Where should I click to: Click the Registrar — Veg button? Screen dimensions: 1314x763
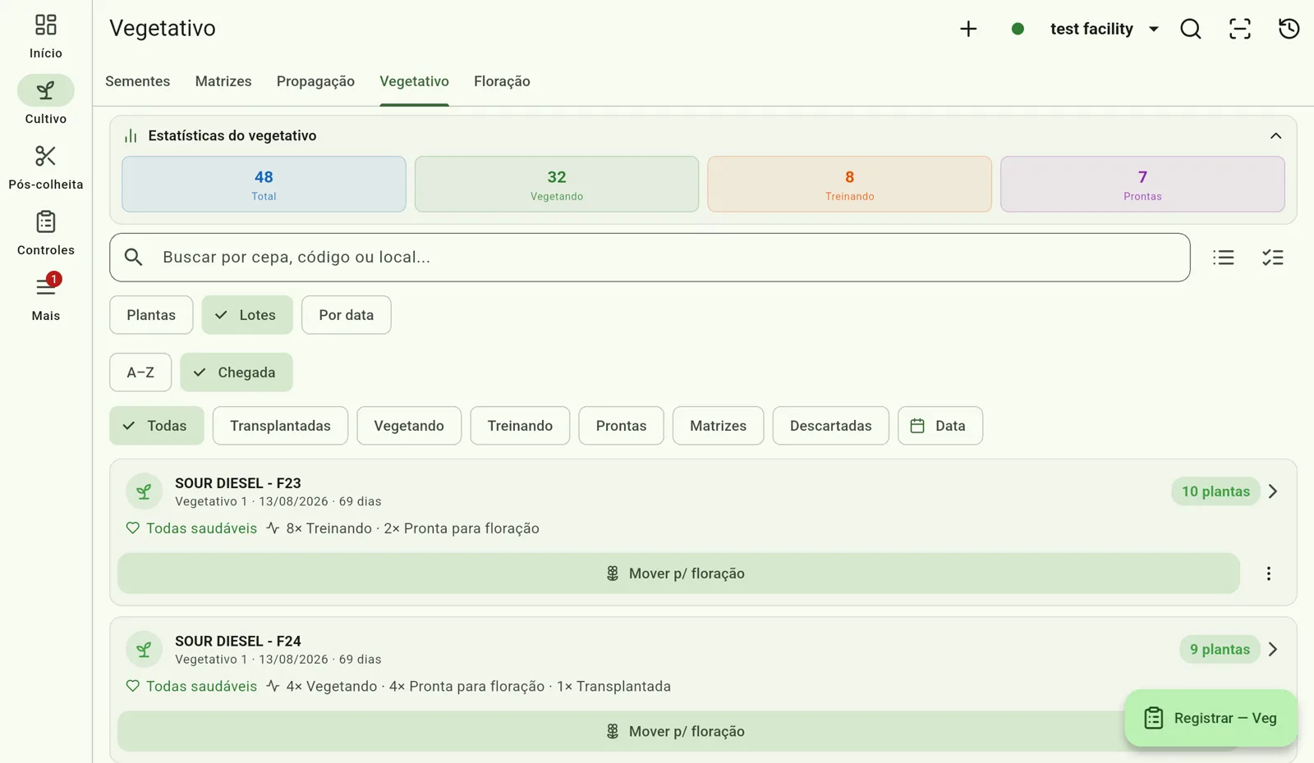point(1211,719)
